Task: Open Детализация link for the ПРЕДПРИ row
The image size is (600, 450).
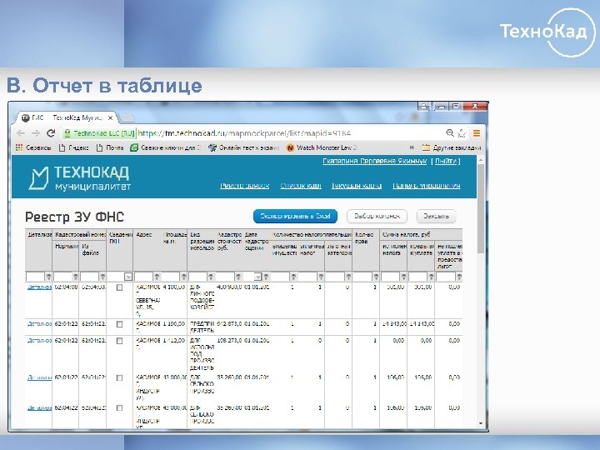Action: (39, 324)
